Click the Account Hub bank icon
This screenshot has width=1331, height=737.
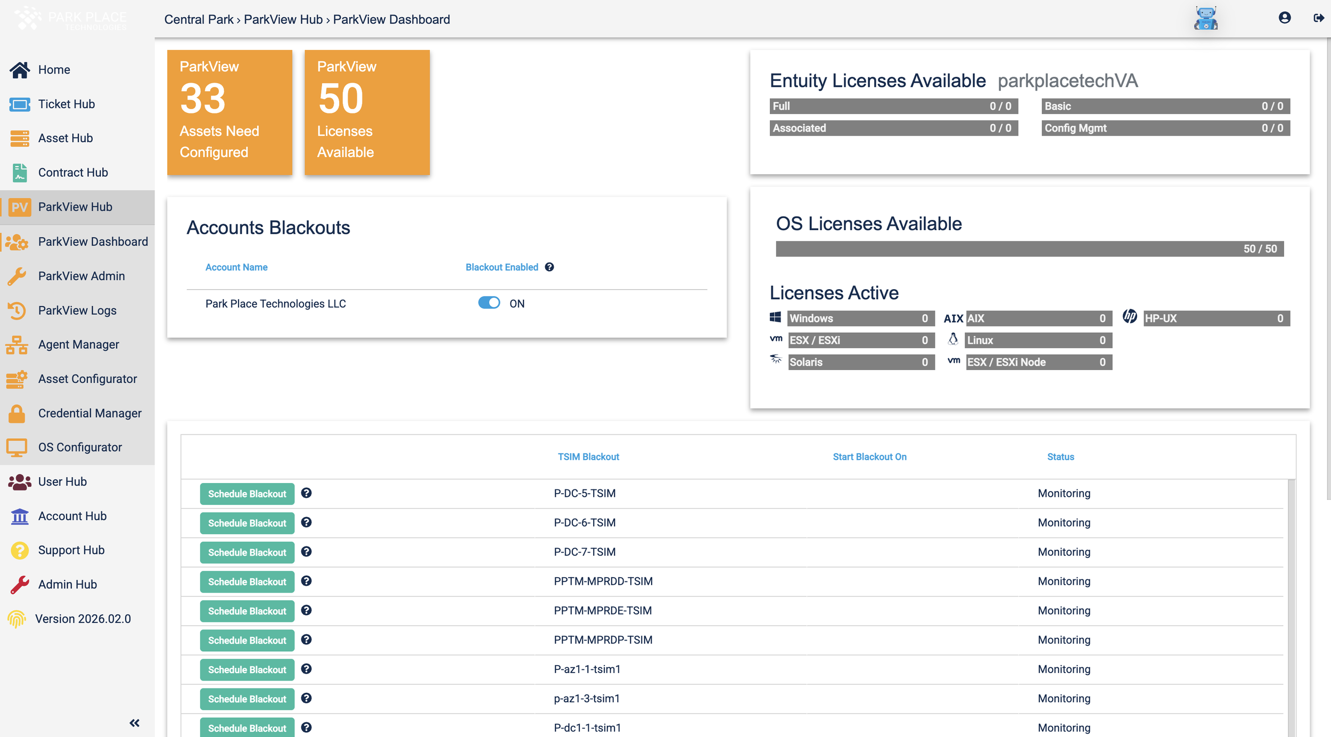point(20,516)
